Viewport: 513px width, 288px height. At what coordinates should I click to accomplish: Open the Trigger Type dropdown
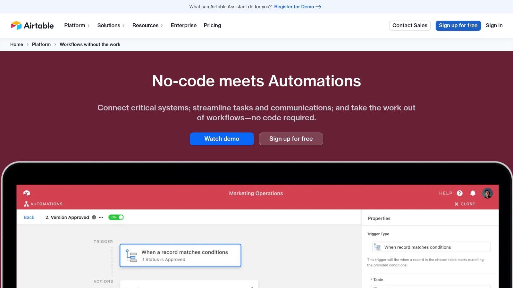click(431, 247)
